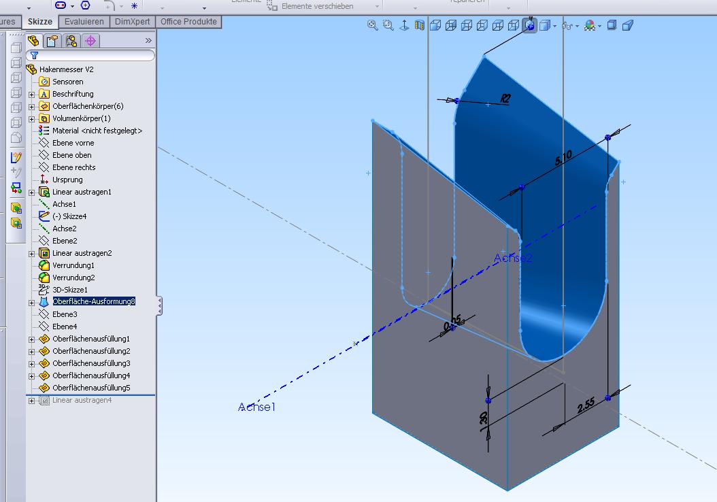Expand the Volumenkörper(1) folder

pos(31,119)
